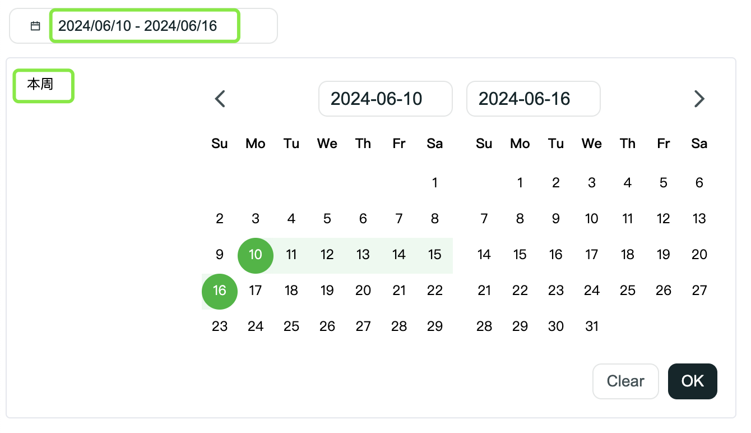Select July 31 in the right calendar
Image resolution: width=751 pixels, height=433 pixels.
[591, 326]
